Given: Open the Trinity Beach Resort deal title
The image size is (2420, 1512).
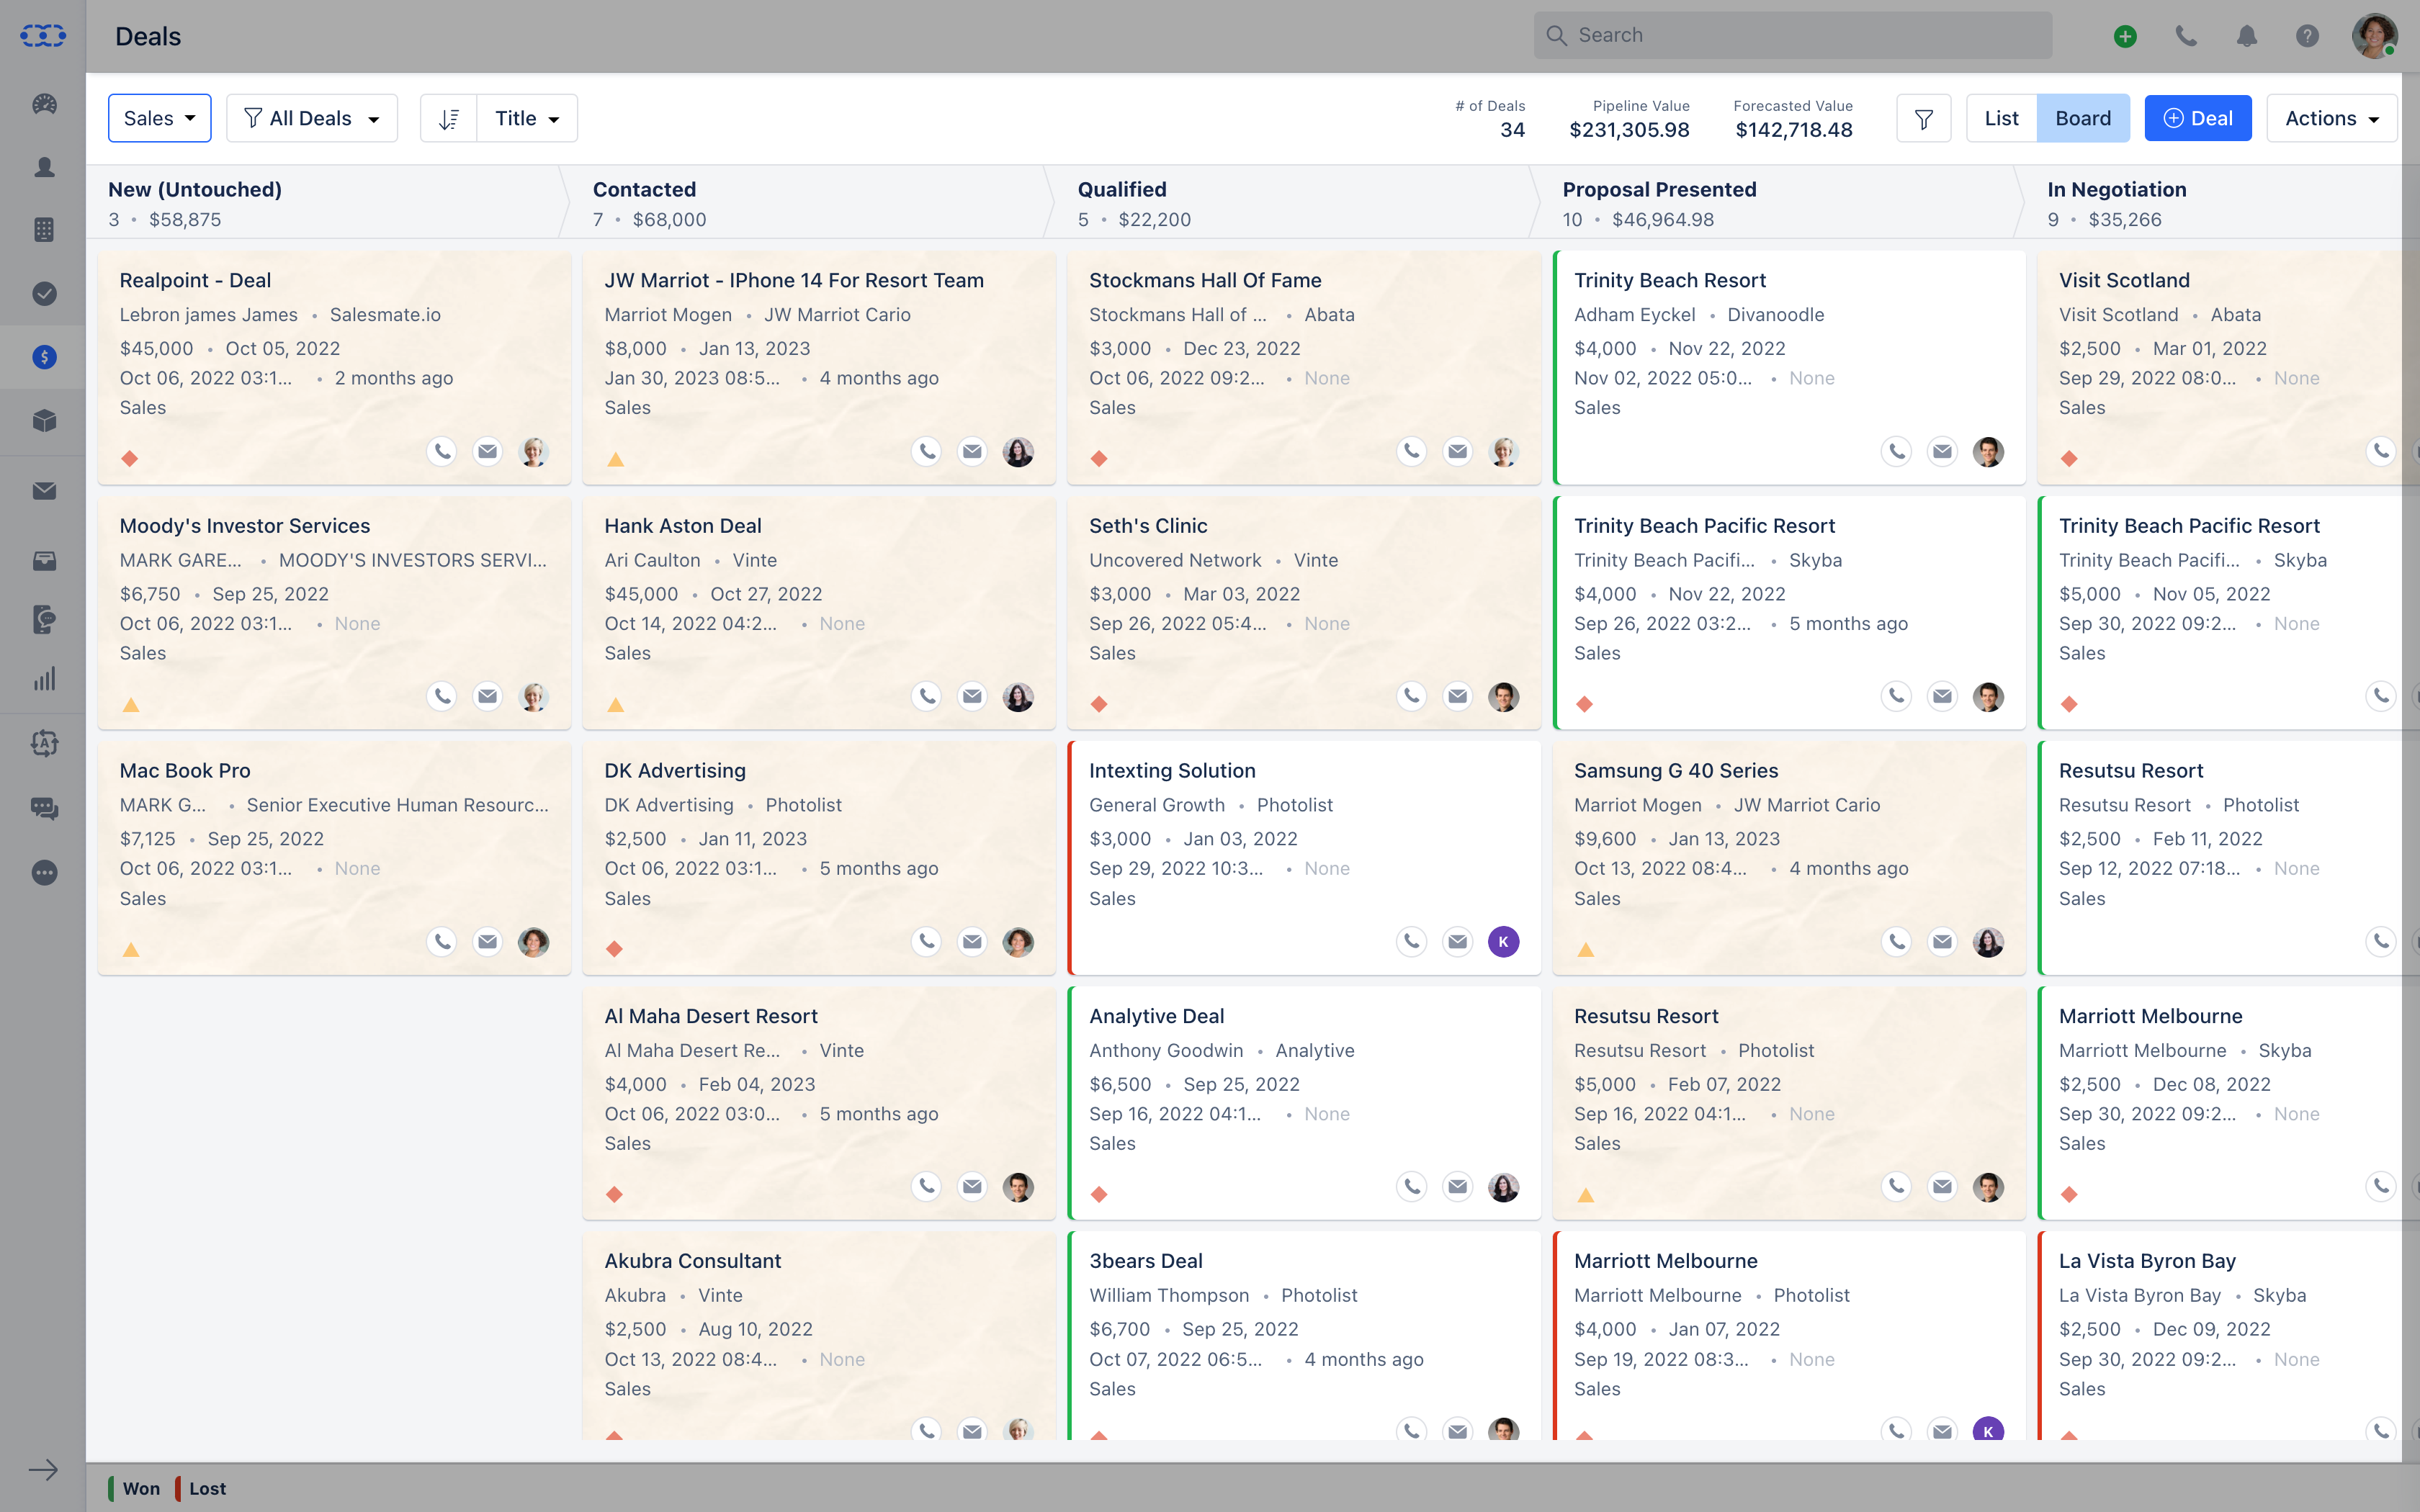Looking at the screenshot, I should pos(1669,280).
